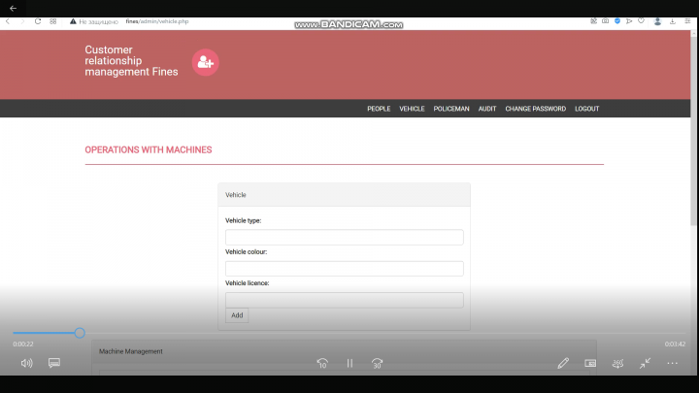This screenshot has width=699, height=393.
Task: Exit fullscreen with the shrink arrows icon
Action: (645, 363)
